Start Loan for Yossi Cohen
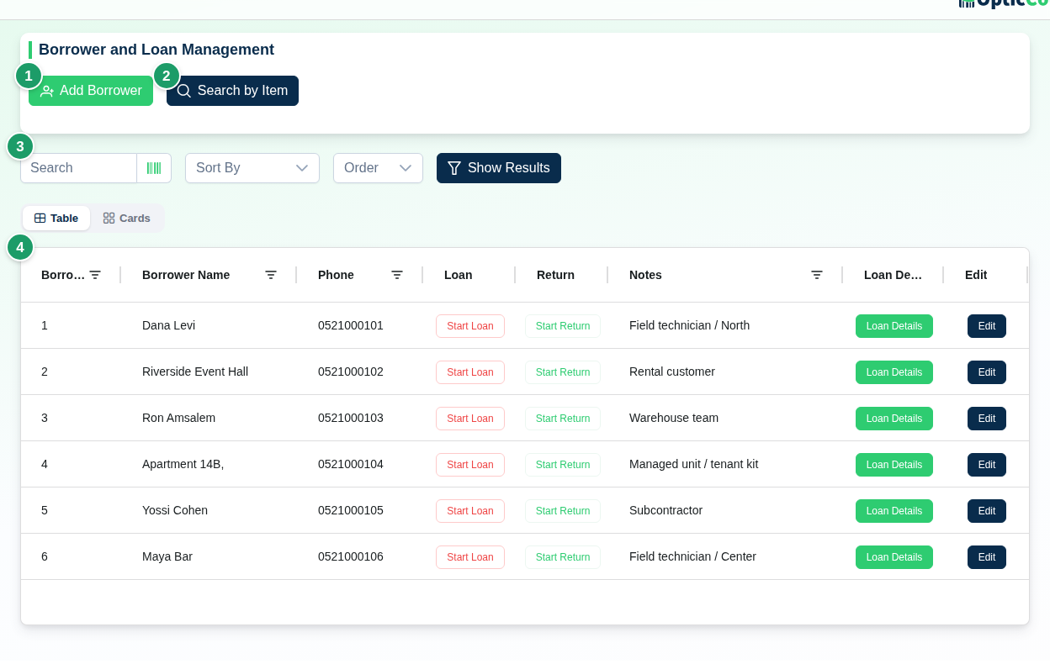The image size is (1050, 664). 470,511
